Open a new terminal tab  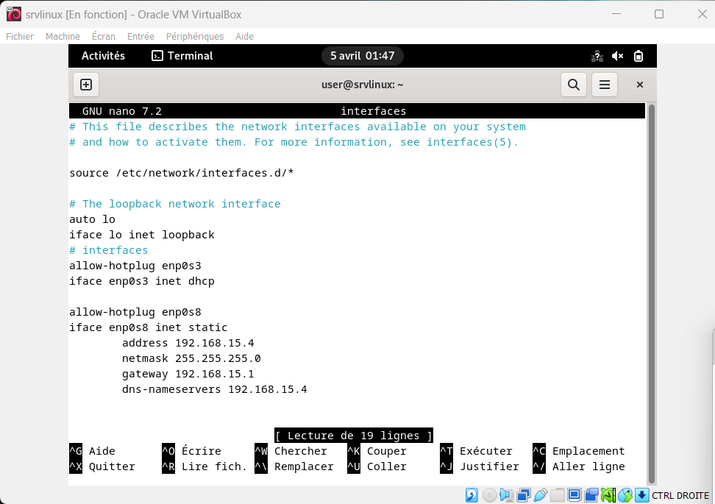(86, 85)
